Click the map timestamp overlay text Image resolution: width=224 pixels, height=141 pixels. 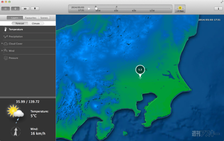coord(209,20)
